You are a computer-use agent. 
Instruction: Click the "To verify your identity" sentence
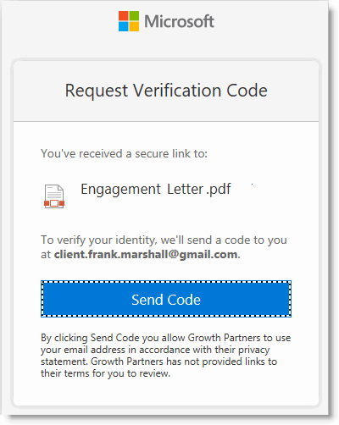[x=164, y=247]
